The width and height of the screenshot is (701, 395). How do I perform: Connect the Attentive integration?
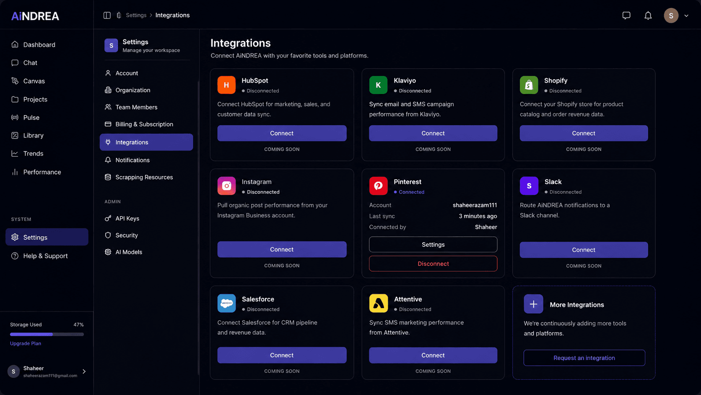click(x=433, y=355)
